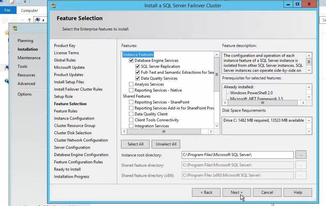Check Reporting Services - SharePoint
The width and height of the screenshot is (326, 206).
[x=131, y=102]
